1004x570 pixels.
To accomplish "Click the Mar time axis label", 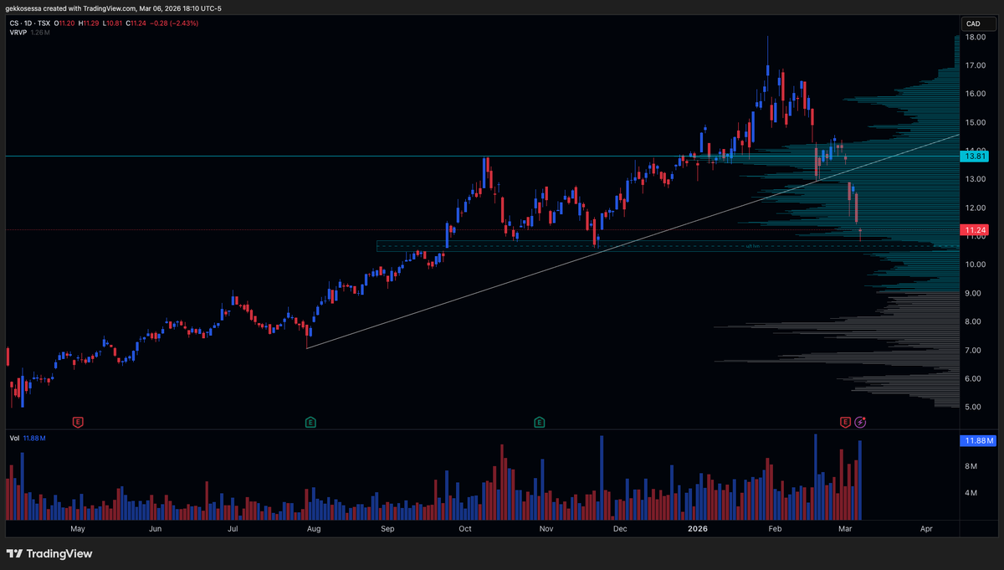I will [846, 529].
